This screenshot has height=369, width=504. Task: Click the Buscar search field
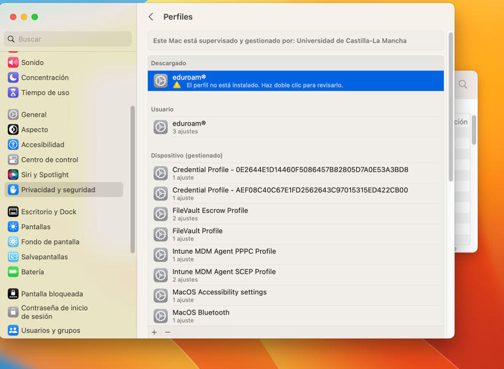(68, 39)
